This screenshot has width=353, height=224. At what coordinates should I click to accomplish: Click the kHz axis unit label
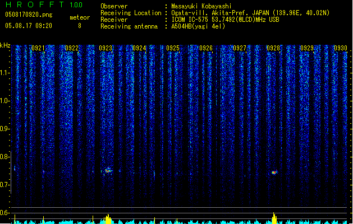(x=5, y=45)
